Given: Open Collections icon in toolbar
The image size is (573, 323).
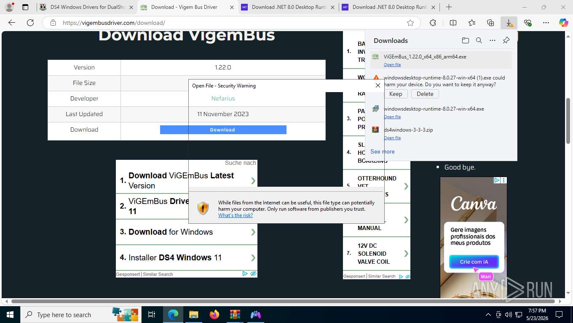Looking at the screenshot, I should (x=490, y=23).
